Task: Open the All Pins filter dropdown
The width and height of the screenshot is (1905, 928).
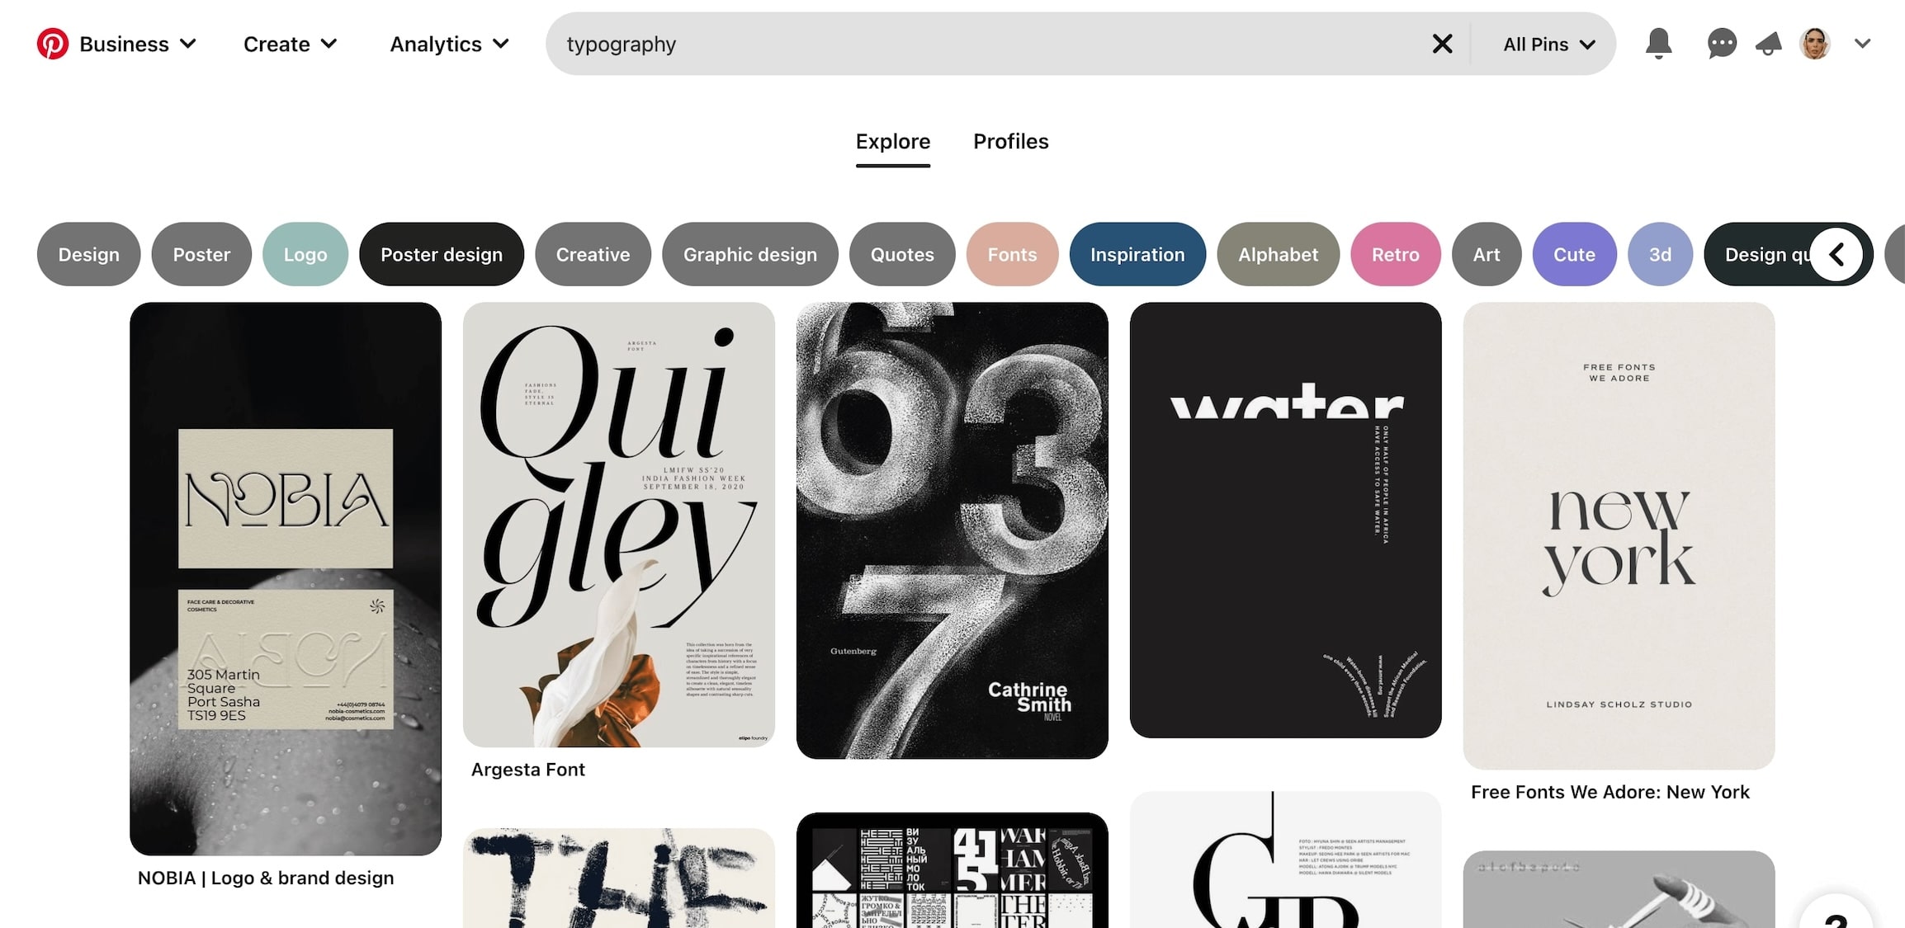Action: (1548, 45)
